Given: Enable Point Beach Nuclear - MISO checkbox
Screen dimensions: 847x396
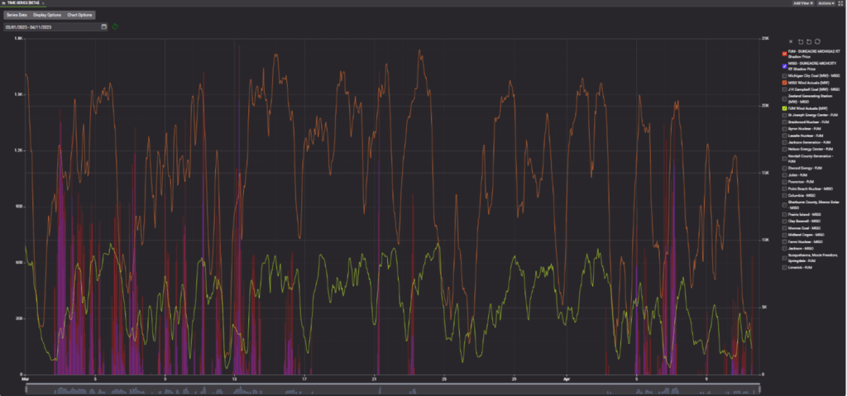Looking at the screenshot, I should click(784, 188).
